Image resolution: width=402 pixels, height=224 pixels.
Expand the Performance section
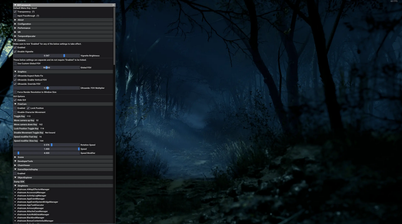point(63,28)
